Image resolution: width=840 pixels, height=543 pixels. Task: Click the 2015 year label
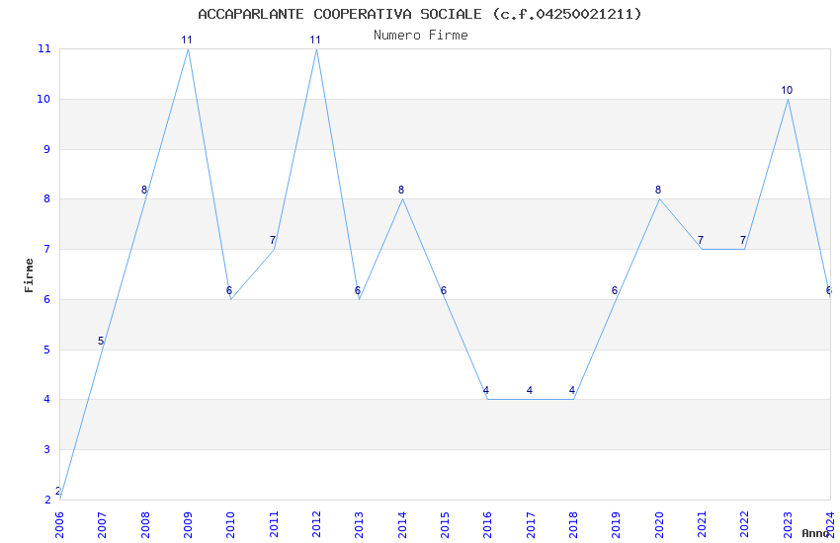(445, 524)
